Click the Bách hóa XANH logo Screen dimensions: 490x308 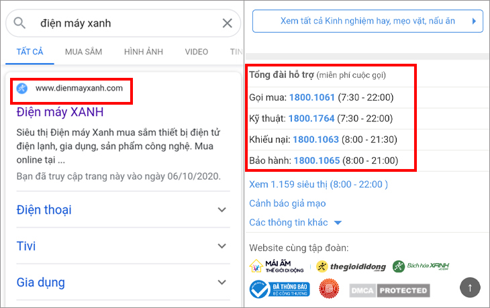tap(421, 266)
